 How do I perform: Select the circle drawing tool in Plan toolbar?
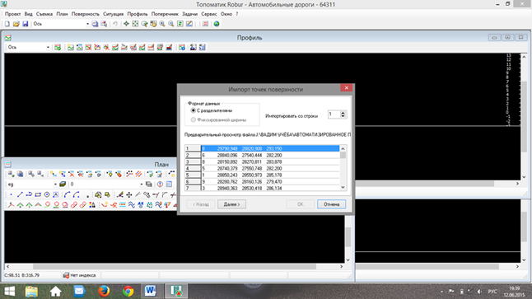[x=47, y=195]
